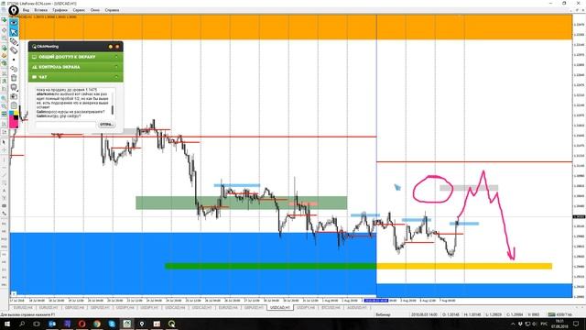Open Skype from the taskbar

(x=112, y=324)
